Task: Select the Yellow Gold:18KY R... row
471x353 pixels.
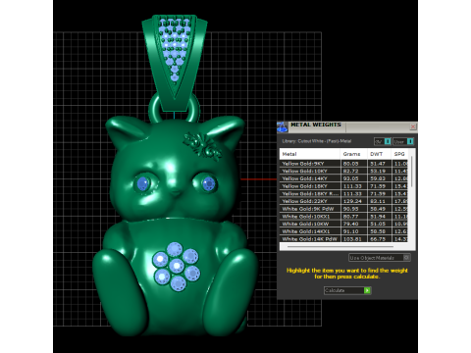Action: [343, 193]
